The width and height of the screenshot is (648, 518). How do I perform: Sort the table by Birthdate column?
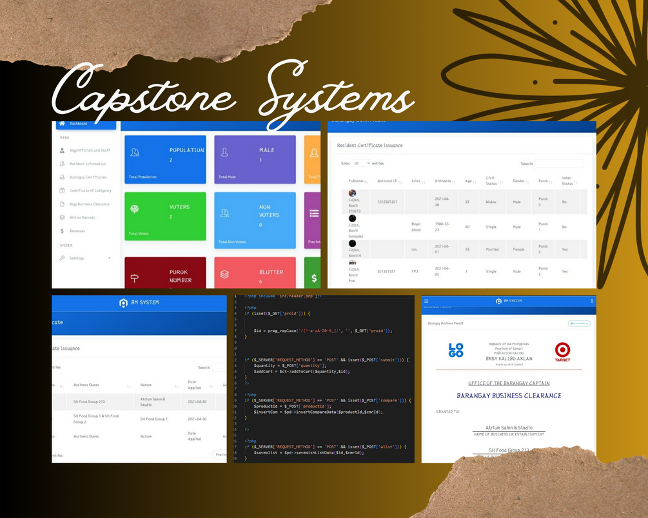[x=445, y=181]
